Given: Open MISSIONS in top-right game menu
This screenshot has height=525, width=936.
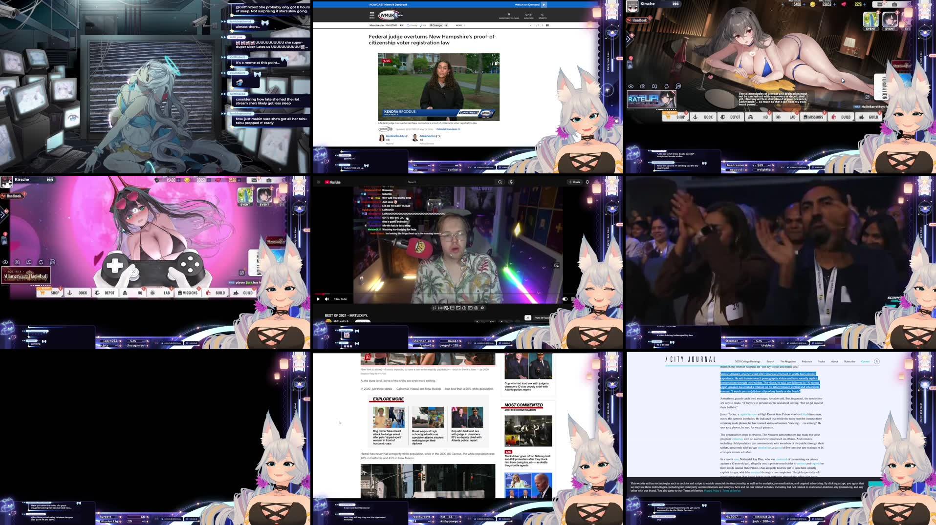Looking at the screenshot, I should pyautogui.click(x=813, y=117).
